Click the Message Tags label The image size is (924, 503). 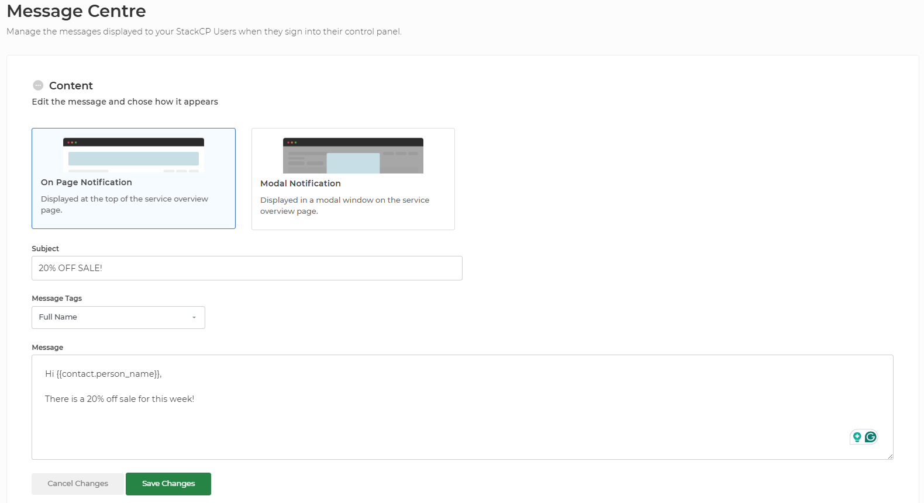57,299
